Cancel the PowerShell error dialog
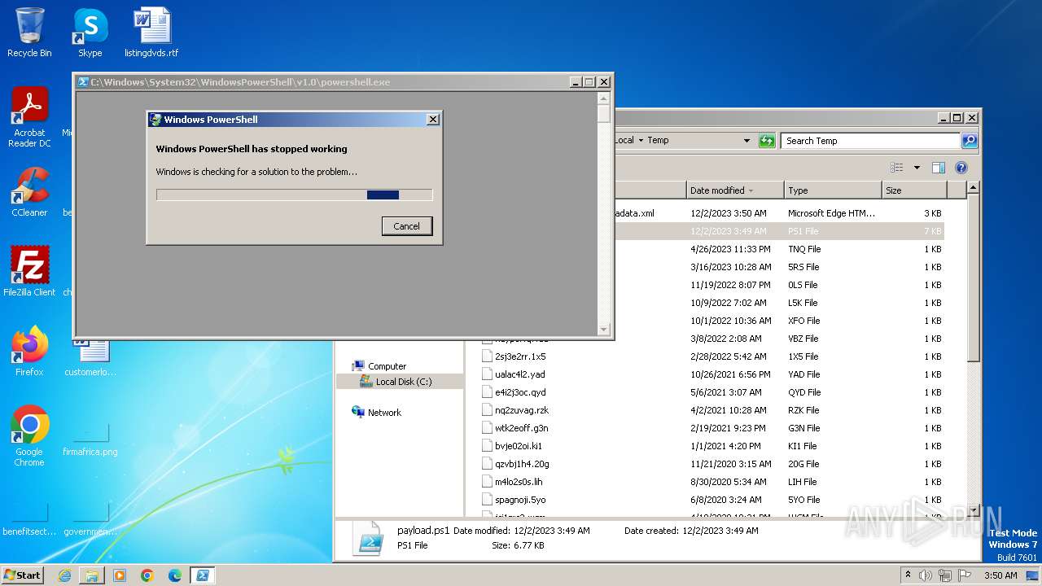 coord(407,226)
